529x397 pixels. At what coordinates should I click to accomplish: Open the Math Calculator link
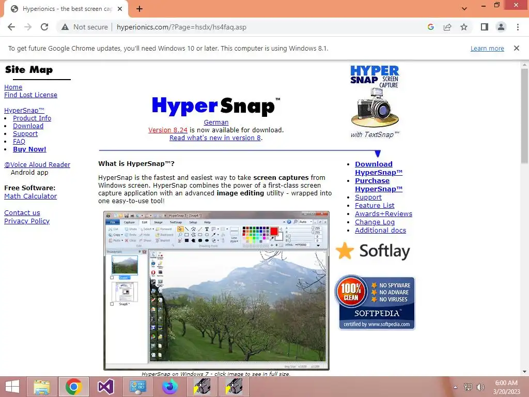pos(30,196)
